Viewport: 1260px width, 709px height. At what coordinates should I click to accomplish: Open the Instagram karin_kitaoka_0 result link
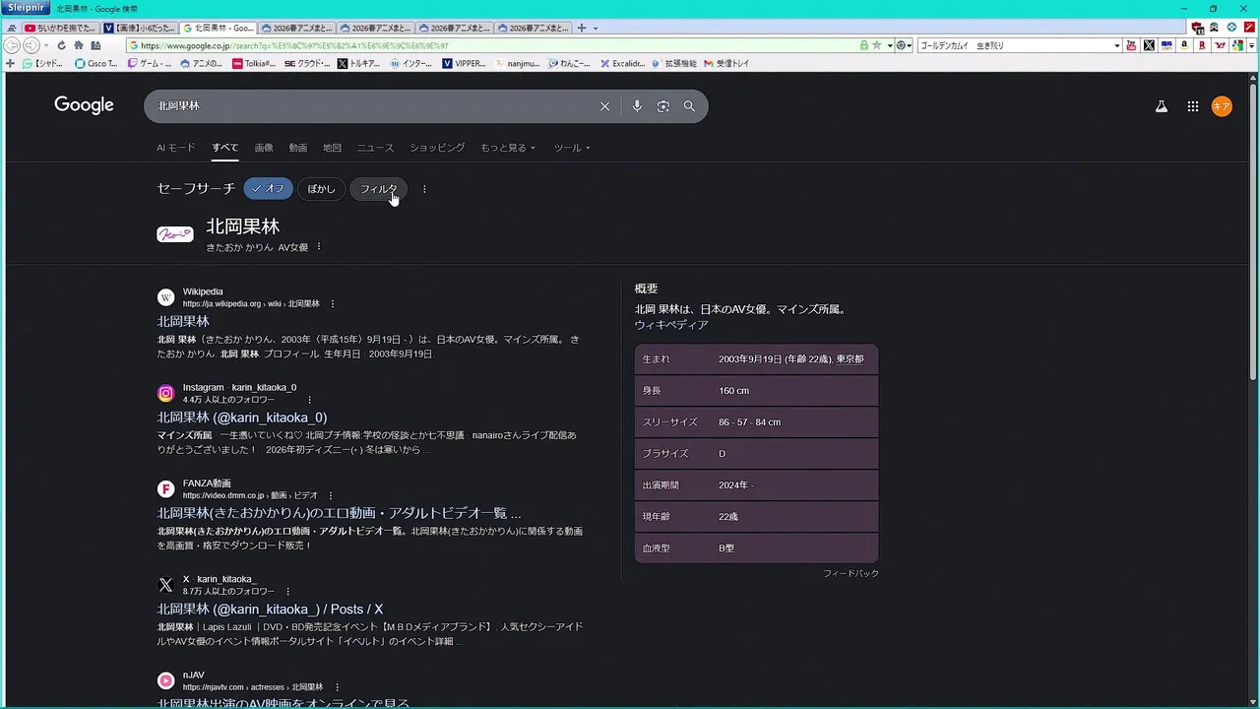click(242, 418)
